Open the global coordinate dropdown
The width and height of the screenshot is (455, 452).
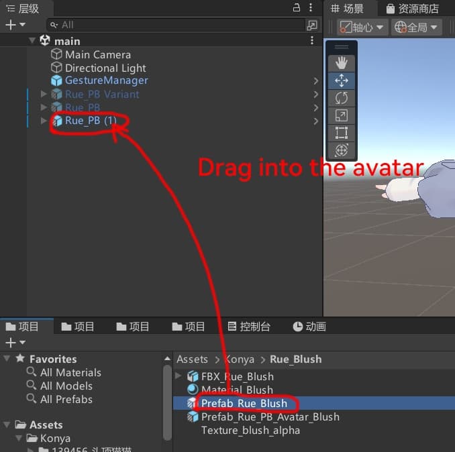[x=416, y=27]
